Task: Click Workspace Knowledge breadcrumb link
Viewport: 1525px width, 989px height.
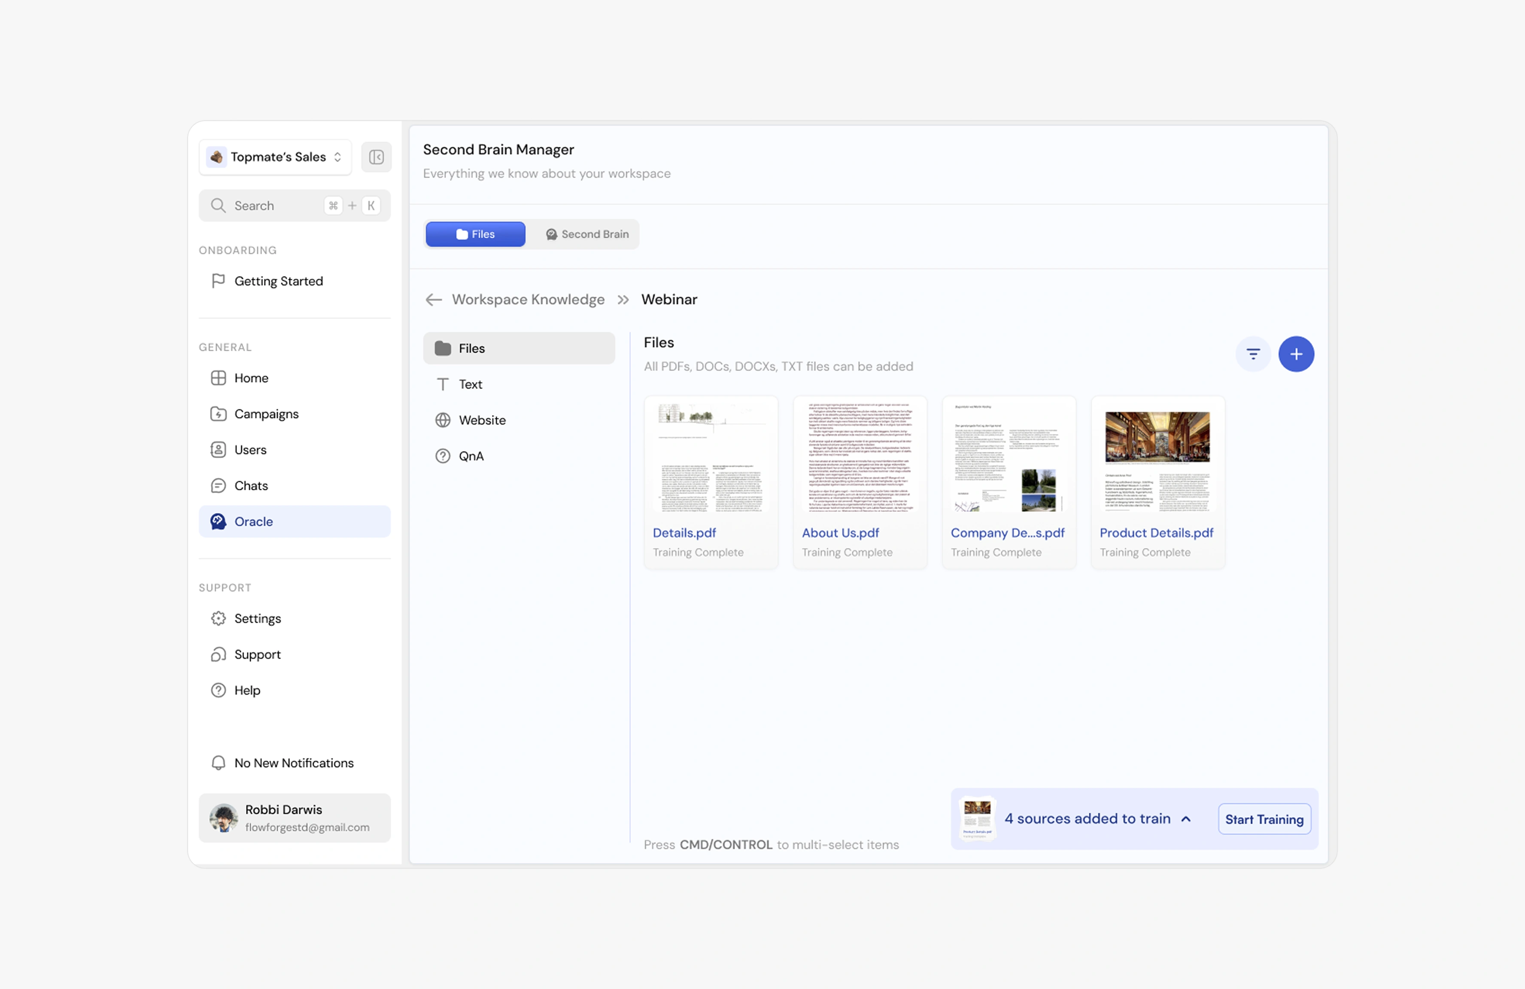Action: [528, 299]
